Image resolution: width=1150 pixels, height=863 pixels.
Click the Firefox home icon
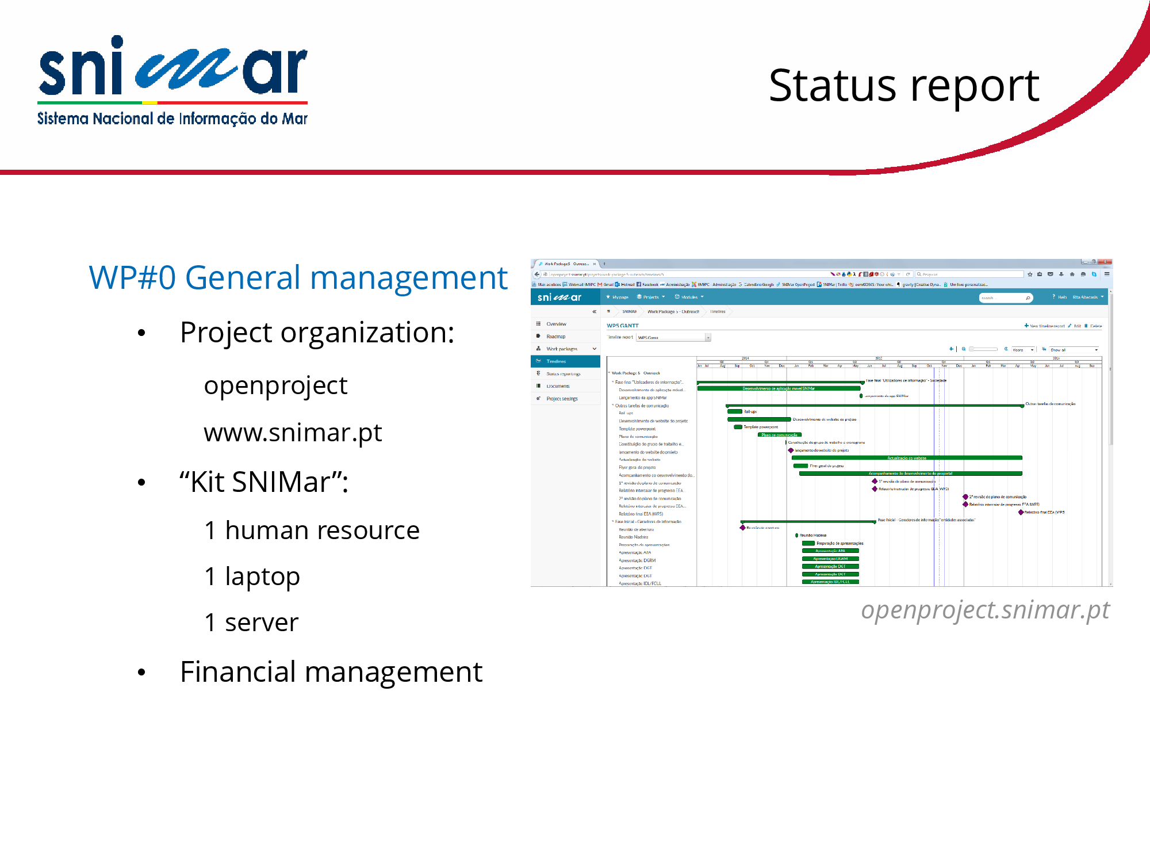(x=1072, y=274)
